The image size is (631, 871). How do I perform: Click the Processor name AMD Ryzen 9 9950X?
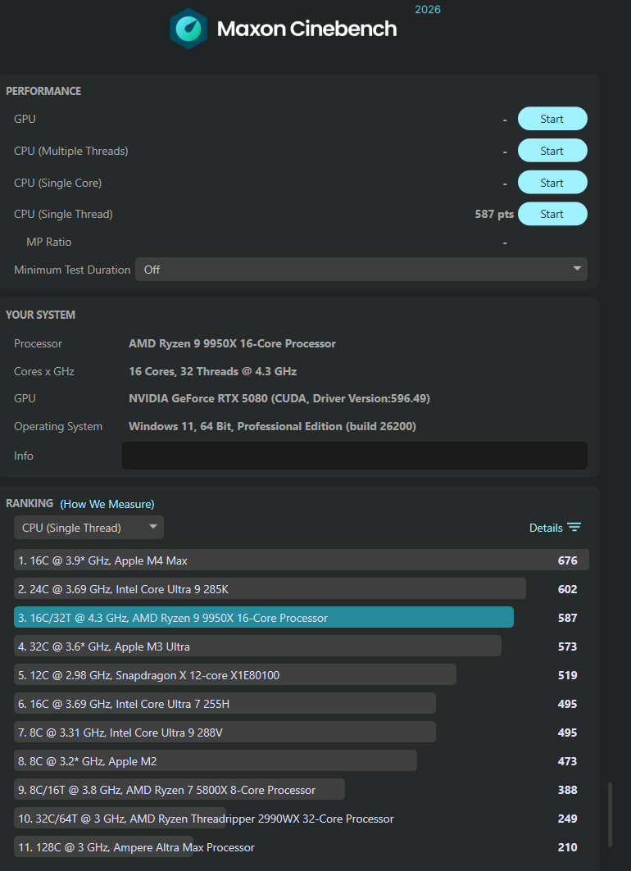pos(232,343)
